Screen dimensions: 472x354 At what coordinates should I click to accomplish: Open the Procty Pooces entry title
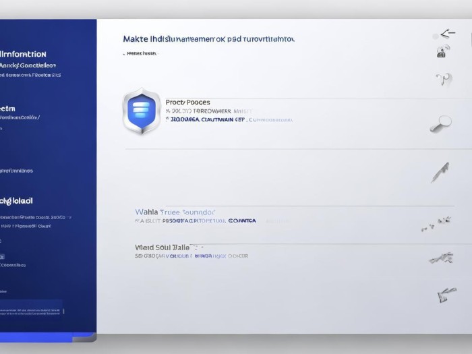coord(187,102)
